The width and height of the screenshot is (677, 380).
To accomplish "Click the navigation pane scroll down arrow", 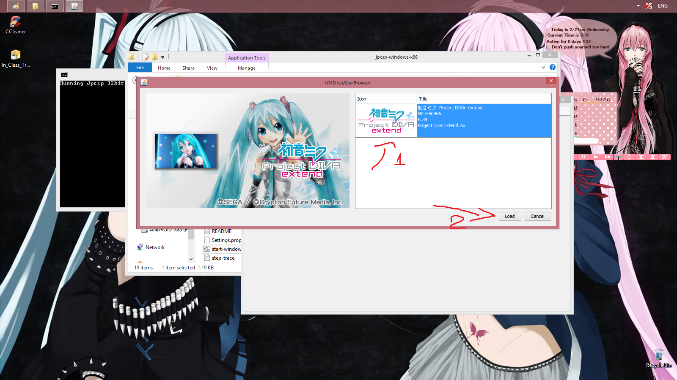I will click(191, 259).
